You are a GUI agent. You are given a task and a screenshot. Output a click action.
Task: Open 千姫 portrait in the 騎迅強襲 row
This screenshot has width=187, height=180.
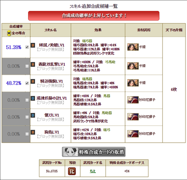pyautogui.click(x=133, y=83)
